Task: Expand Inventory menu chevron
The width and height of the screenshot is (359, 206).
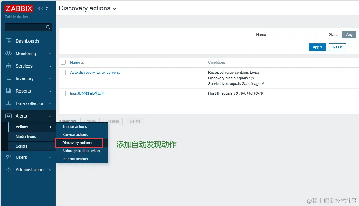Action: pyautogui.click(x=50, y=79)
